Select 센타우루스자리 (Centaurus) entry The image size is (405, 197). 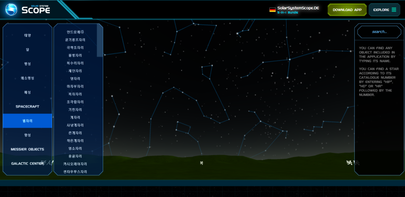coord(75,171)
